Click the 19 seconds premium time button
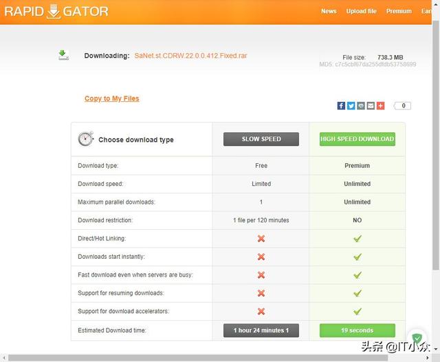This screenshot has height=362, width=440. point(357,330)
